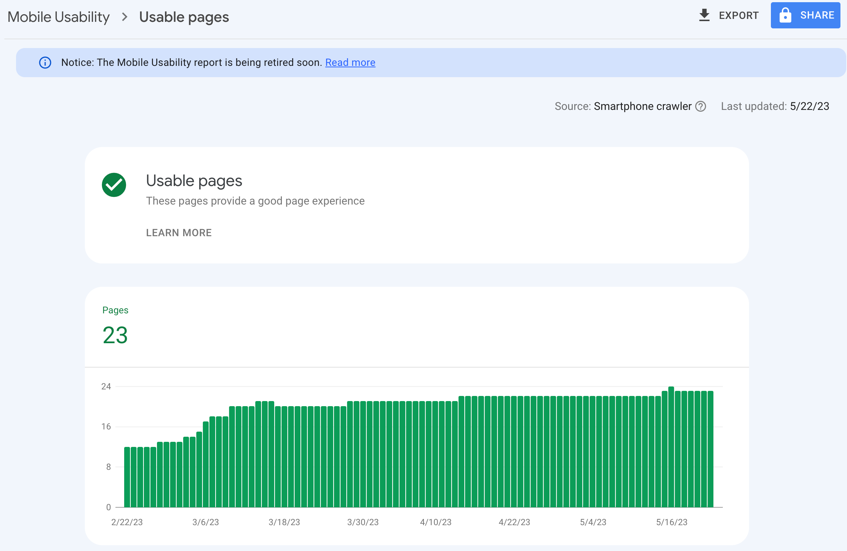Click the first bar above 2/22/23
The height and width of the screenshot is (551, 847).
(x=127, y=477)
